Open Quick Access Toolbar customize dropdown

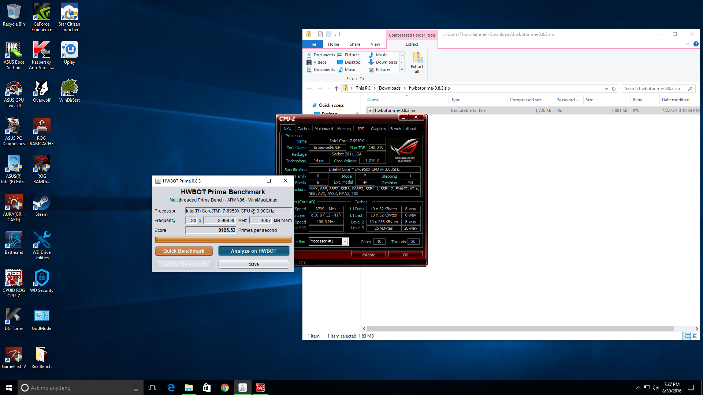coord(335,34)
